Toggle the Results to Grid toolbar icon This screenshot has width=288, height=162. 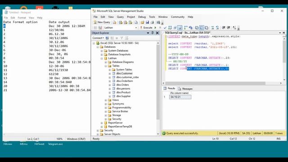(x=202, y=28)
